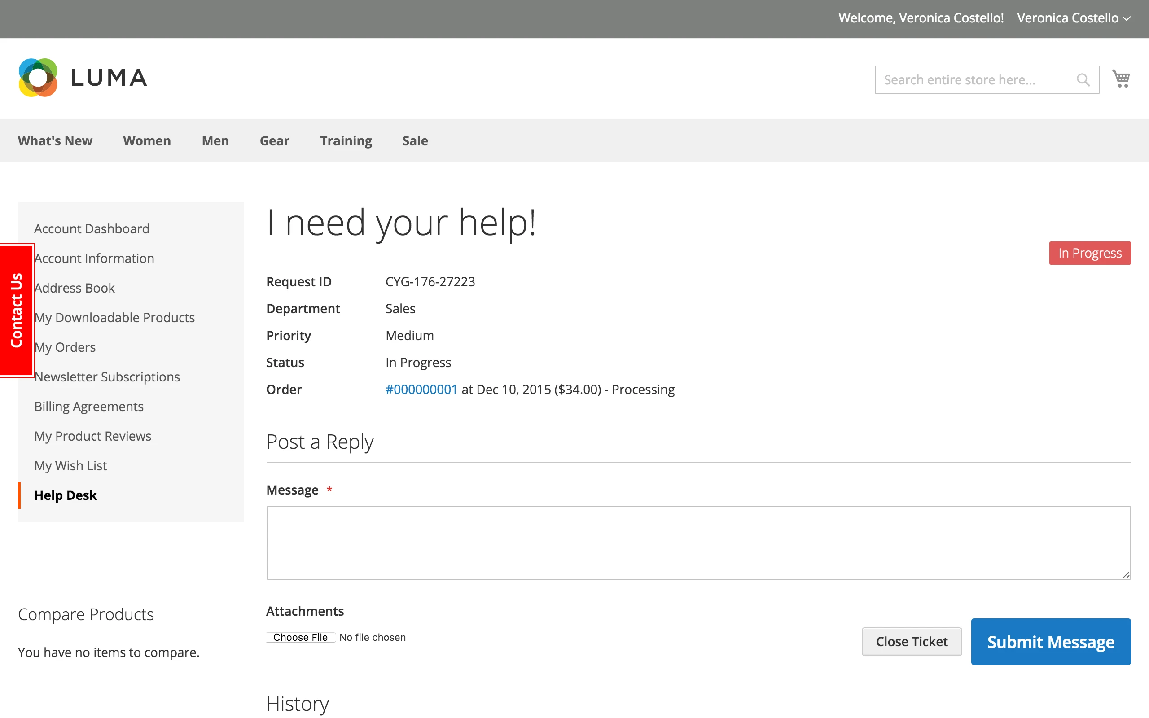Click order link #000000001

pyautogui.click(x=421, y=390)
